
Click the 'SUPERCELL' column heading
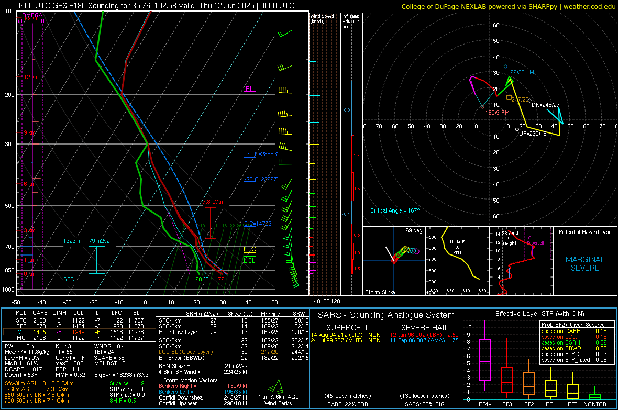348,328
